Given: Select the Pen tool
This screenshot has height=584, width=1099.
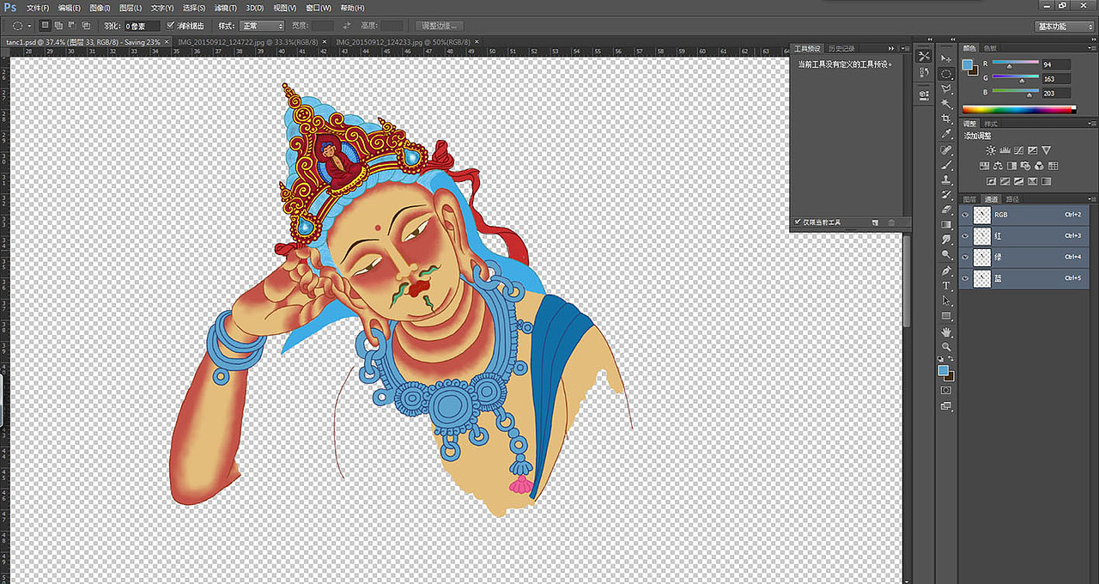Looking at the screenshot, I should (946, 271).
